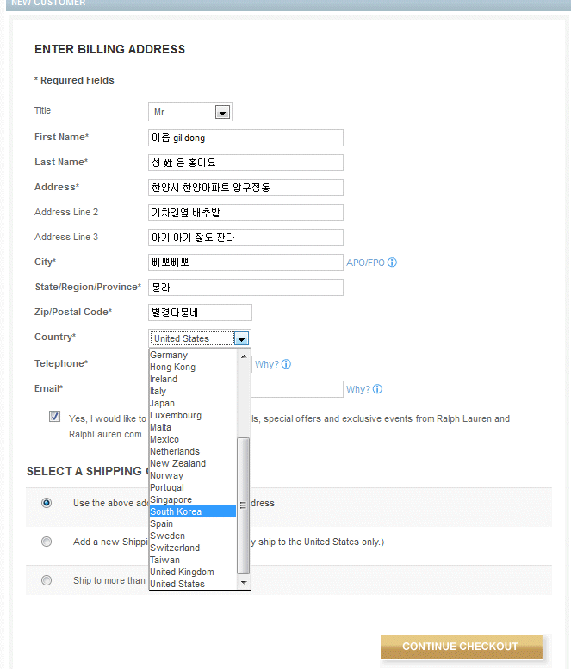
Task: Choose Singapore from country list
Action: pos(192,499)
